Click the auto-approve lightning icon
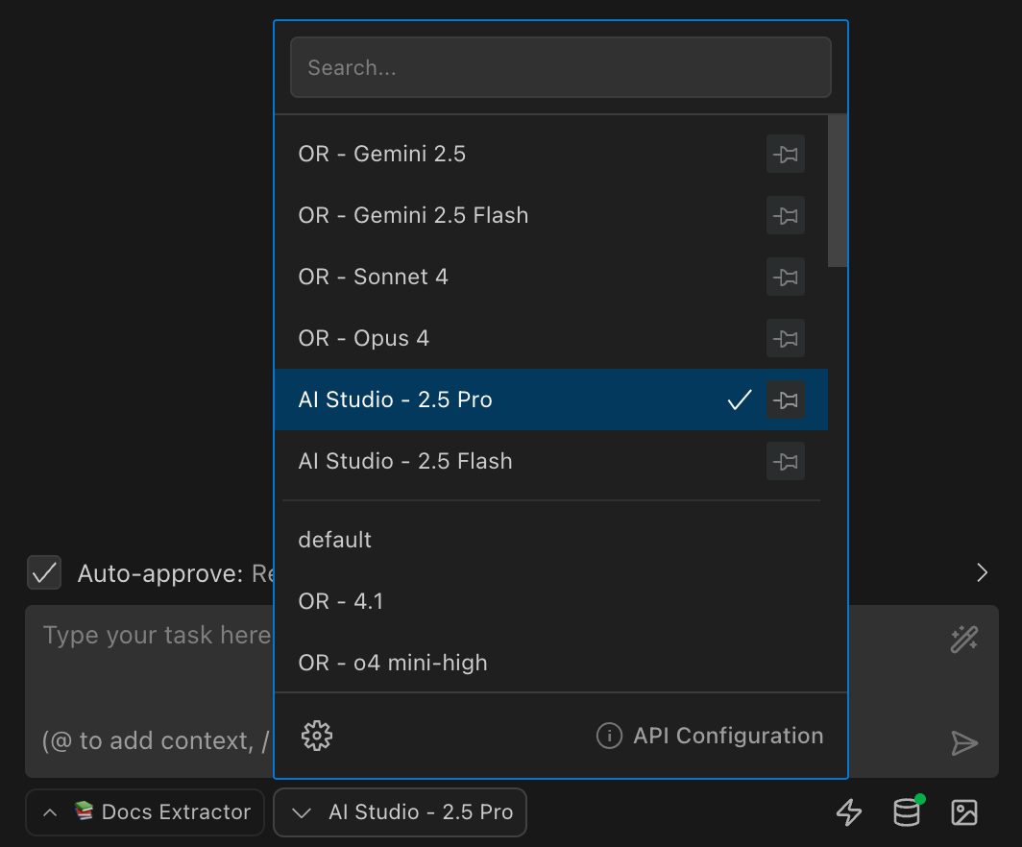 coord(849,811)
